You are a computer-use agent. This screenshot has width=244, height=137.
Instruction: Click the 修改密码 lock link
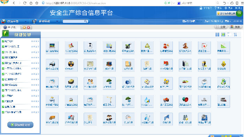point(206,8)
